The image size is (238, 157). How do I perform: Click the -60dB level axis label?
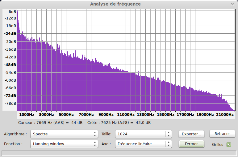[10, 80]
